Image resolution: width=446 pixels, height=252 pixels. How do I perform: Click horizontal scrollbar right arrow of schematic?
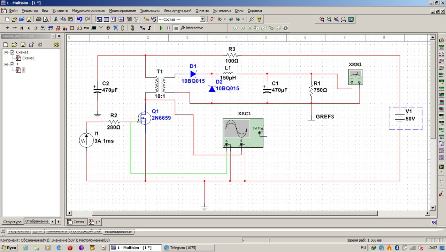(428, 213)
